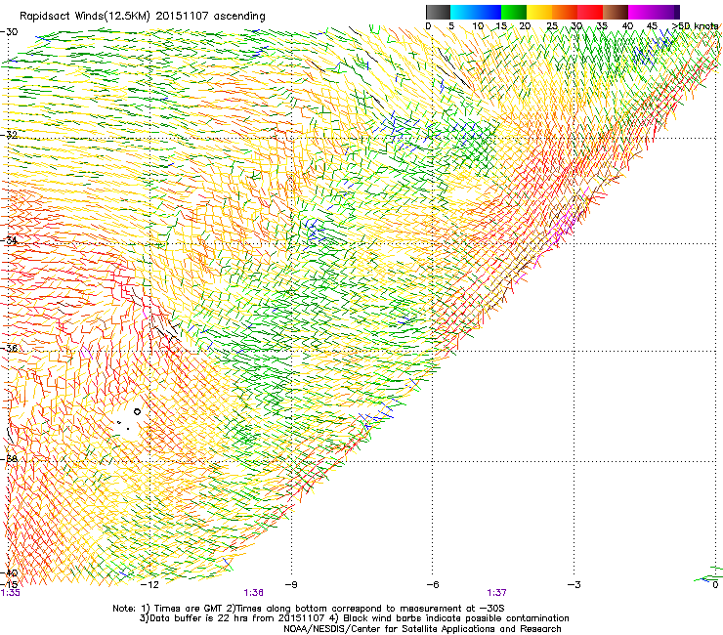Click the '>50 knots' legend label
This screenshot has height=635, width=723.
tap(696, 26)
